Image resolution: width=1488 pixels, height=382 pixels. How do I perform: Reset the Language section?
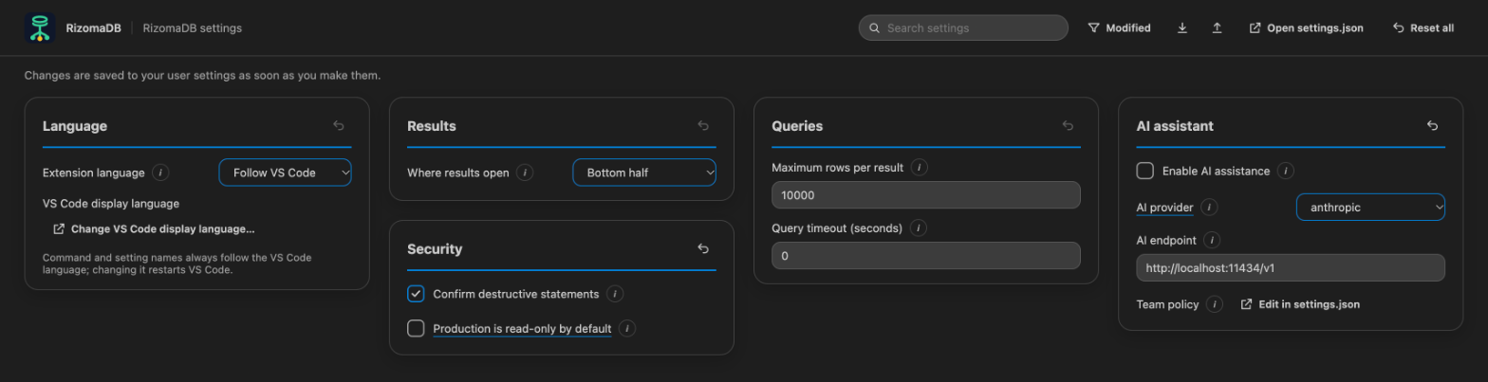[x=339, y=126]
